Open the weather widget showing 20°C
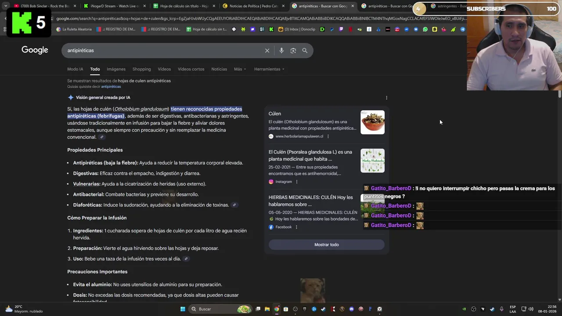Viewport: 562px width, 316px height. [x=24, y=309]
